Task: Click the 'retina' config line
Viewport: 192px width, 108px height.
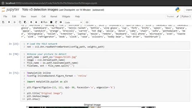Action: [x=57, y=76]
